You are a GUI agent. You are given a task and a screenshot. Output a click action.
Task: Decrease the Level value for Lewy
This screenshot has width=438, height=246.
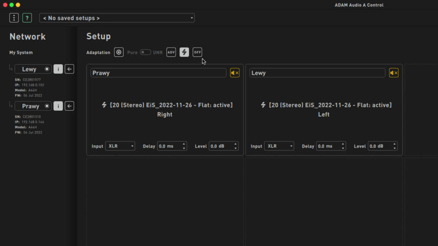[x=395, y=148]
